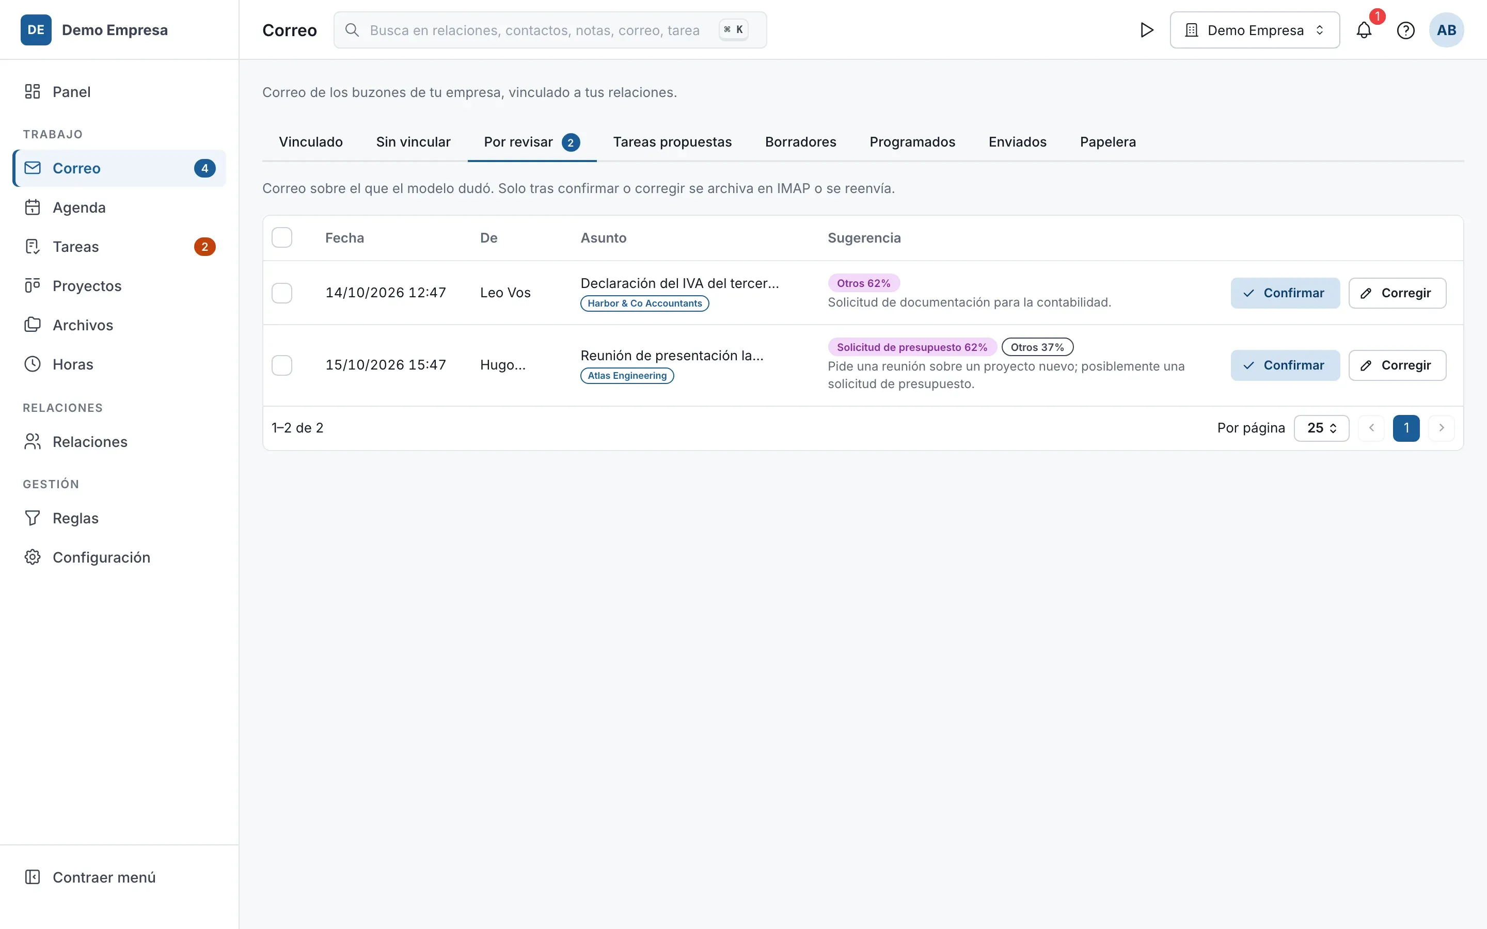The width and height of the screenshot is (1487, 929).
Task: Open the Papelera tab
Action: (1108, 142)
